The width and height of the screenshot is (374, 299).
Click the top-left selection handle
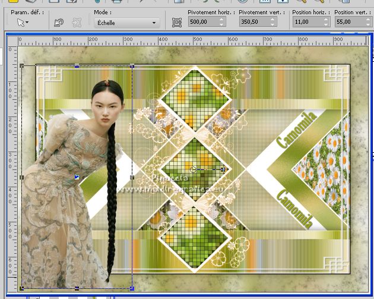pyautogui.click(x=22, y=65)
